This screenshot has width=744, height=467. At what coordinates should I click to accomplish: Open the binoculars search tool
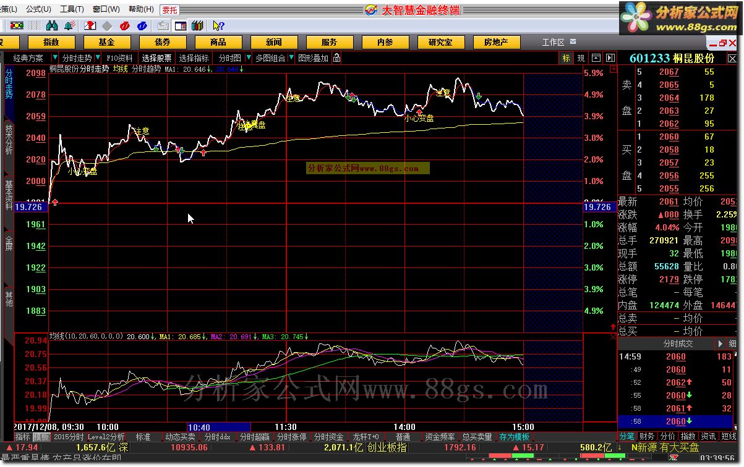coord(53,25)
